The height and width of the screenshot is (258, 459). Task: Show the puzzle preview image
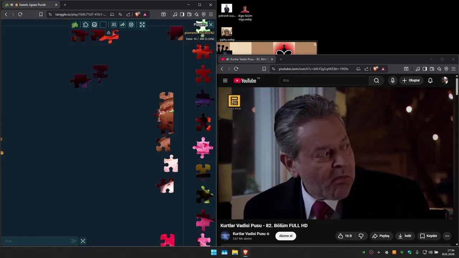click(x=94, y=25)
